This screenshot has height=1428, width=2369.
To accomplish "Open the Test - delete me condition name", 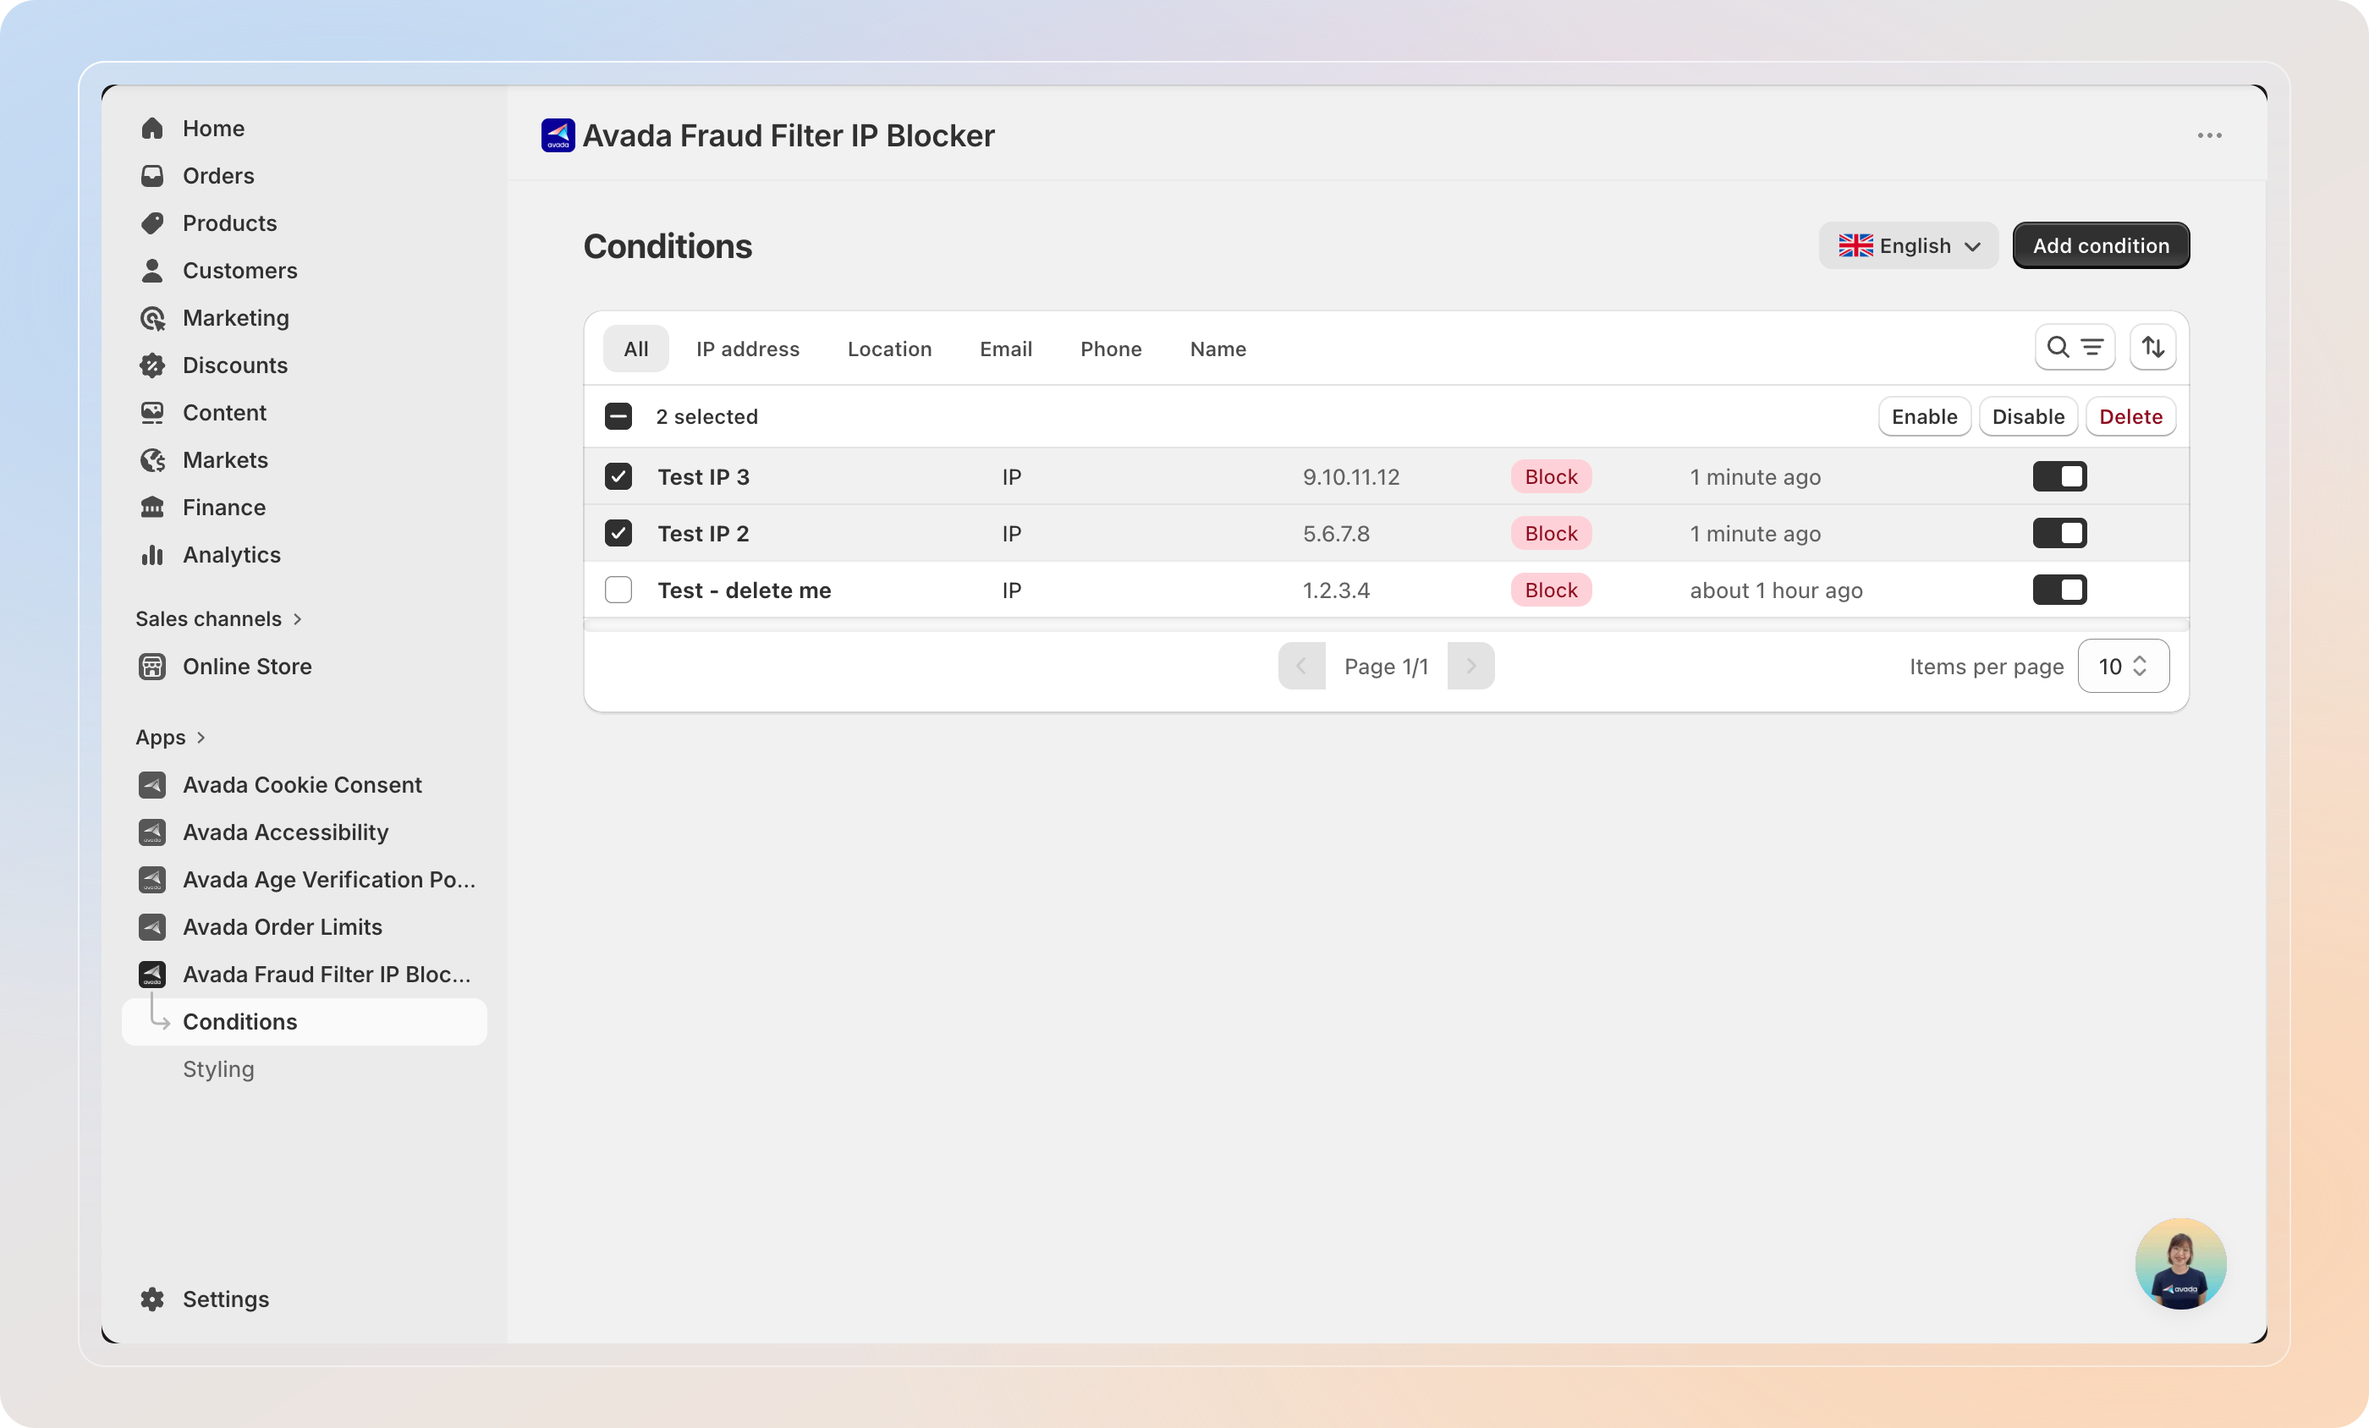I will point(745,590).
